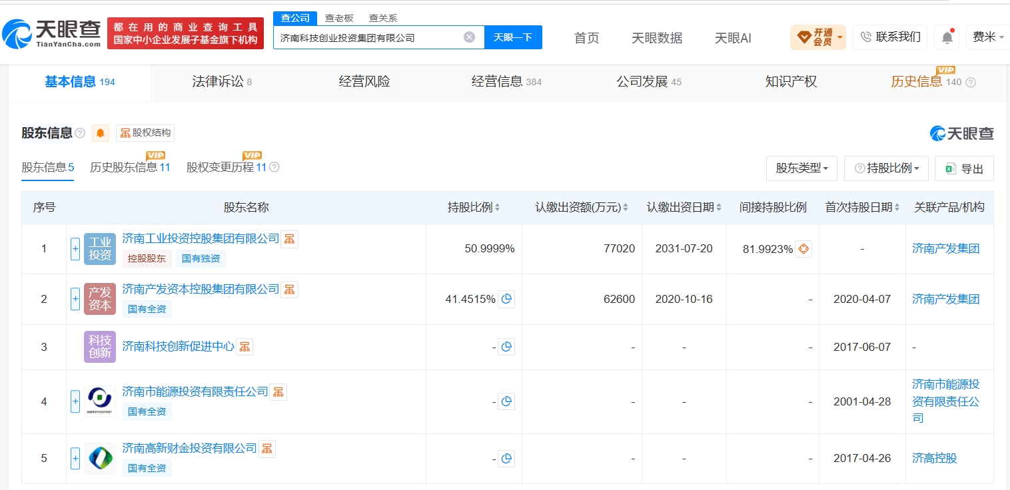Open the 历史股东信息 11 sub-tab
The width and height of the screenshot is (1010, 490).
[130, 167]
